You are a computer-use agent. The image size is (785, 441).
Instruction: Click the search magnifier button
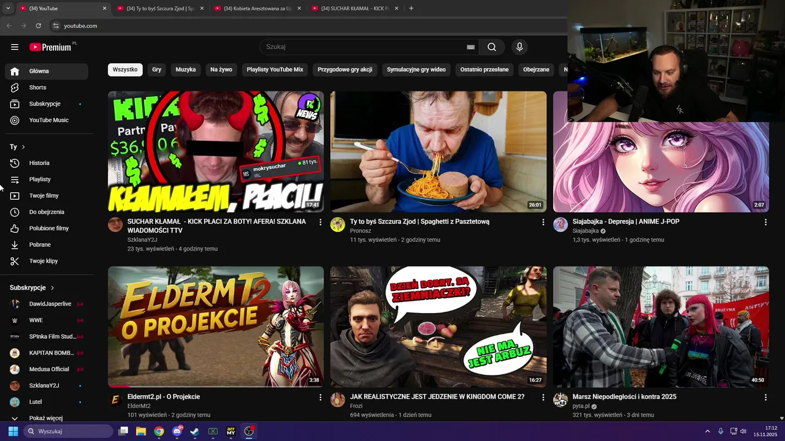point(492,47)
